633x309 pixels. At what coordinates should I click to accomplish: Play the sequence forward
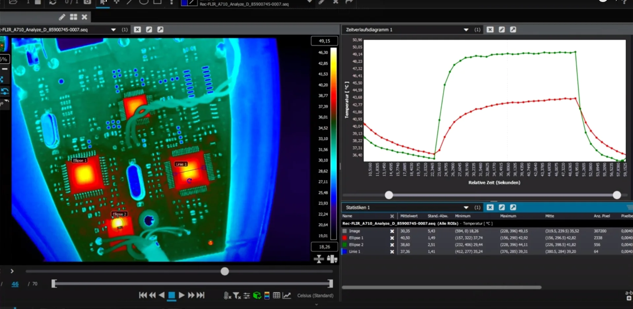tap(182, 295)
